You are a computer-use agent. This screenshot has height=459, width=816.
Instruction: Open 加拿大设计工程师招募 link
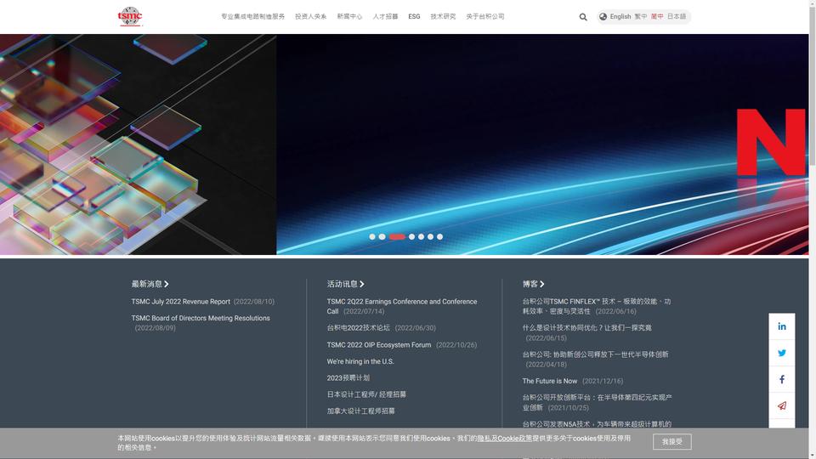pos(360,411)
